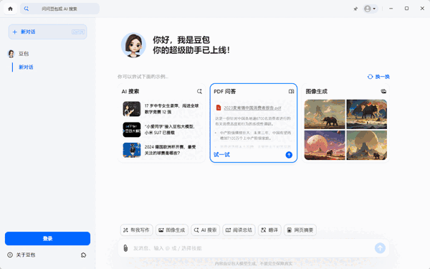Open 关于豆包 about link
Screen dimensions: 430x269
point(26,255)
